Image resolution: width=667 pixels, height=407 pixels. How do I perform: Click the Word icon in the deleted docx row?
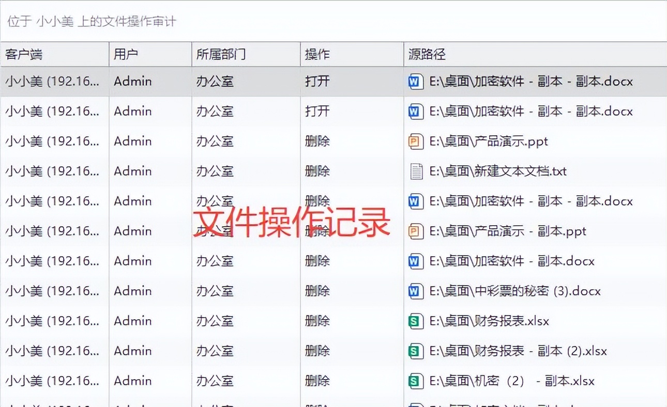[x=415, y=201]
